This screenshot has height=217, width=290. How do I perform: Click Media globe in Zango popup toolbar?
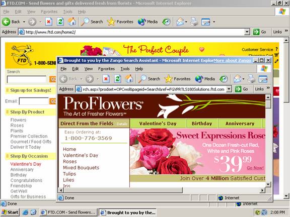(x=205, y=79)
